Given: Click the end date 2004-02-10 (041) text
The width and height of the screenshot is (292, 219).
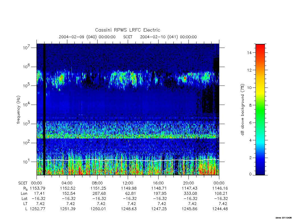Looking at the screenshot, I should pos(159,37).
